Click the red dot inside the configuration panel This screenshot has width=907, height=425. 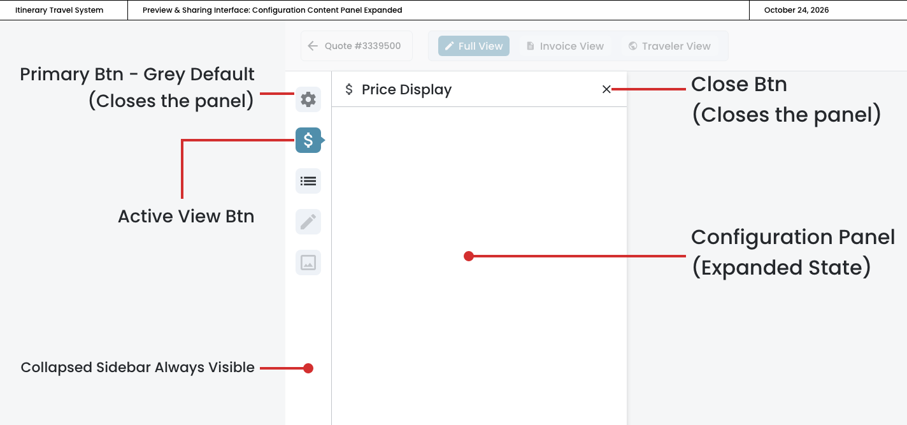469,256
